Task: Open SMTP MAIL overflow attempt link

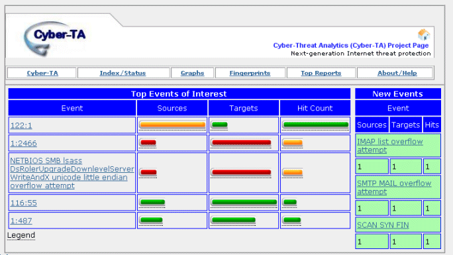Action: [394, 187]
